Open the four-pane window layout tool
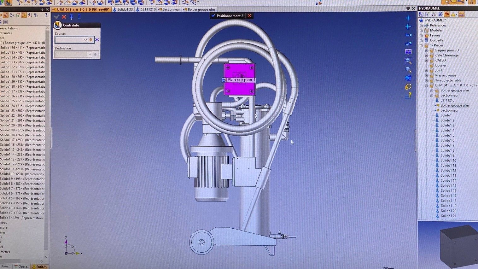This screenshot has width=478, height=269. pyautogui.click(x=408, y=52)
